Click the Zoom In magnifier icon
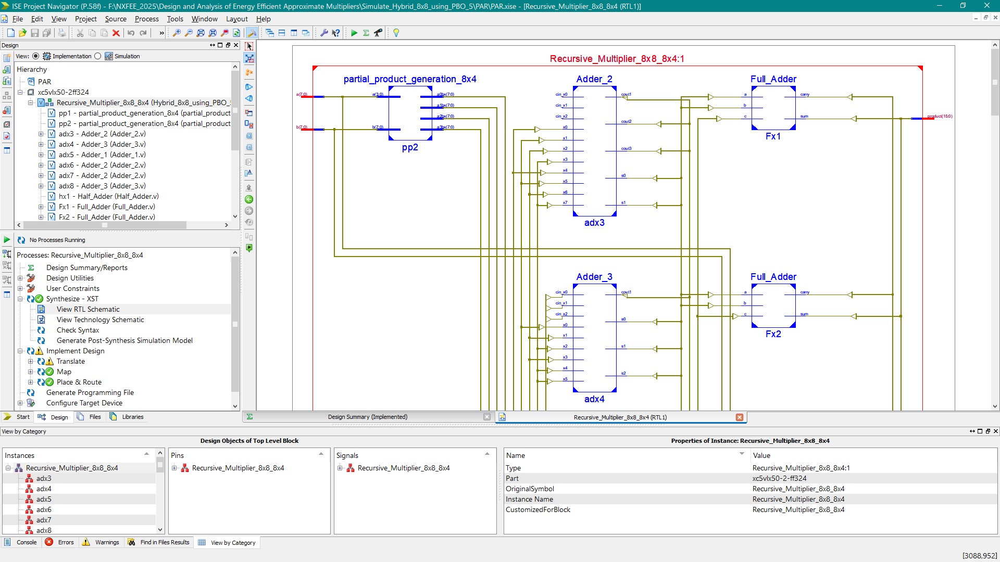1000x562 pixels. pyautogui.click(x=177, y=33)
